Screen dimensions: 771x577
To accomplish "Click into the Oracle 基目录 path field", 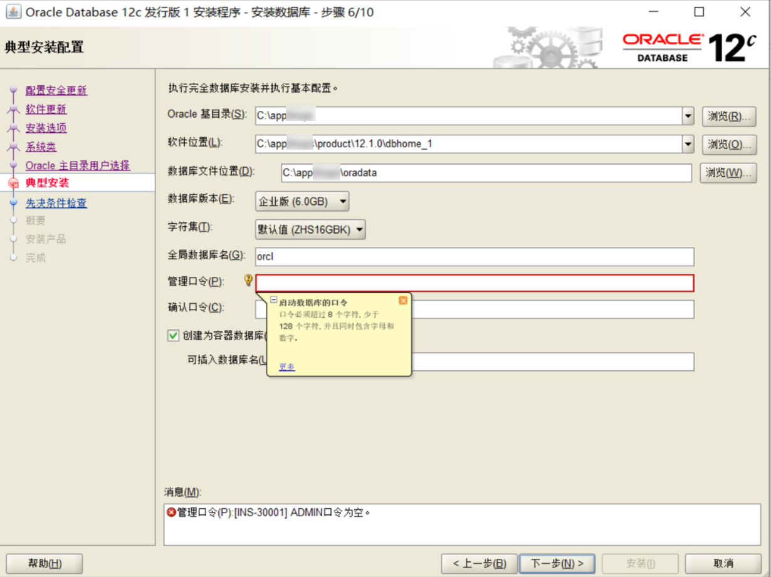I will [469, 116].
